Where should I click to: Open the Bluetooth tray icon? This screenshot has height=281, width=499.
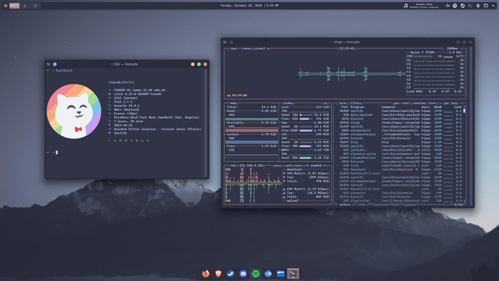478,5
